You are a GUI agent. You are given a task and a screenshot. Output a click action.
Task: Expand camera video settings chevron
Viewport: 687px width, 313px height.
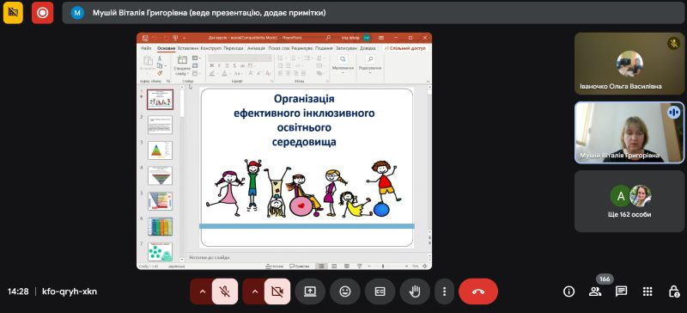255,292
